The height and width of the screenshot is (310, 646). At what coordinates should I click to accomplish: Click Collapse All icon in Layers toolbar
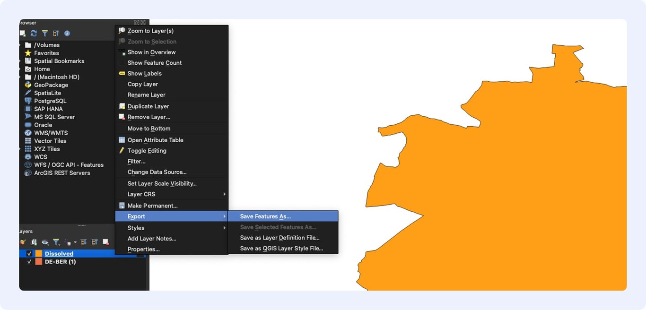95,242
